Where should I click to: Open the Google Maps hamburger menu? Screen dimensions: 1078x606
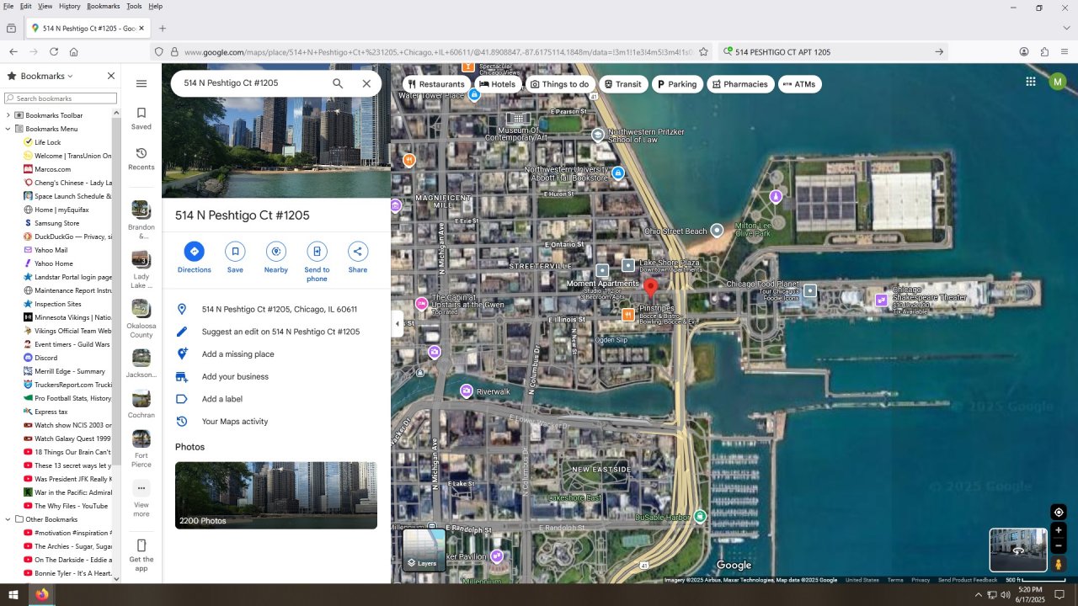[141, 83]
